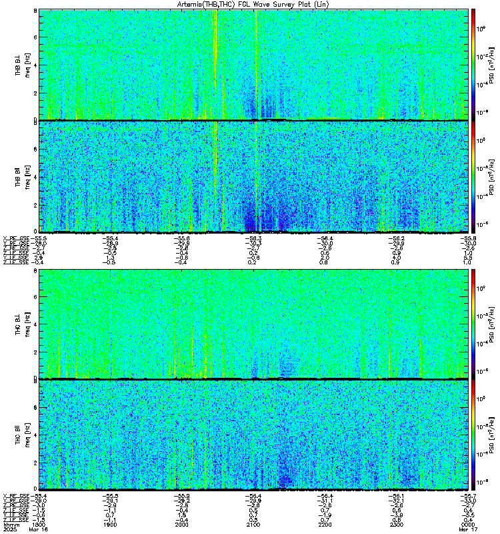The width and height of the screenshot is (500, 534).
Task: Click inside the THB B∥ spectrogram panel
Action: click(254, 177)
